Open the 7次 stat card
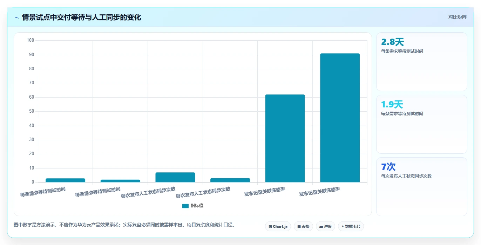Image resolution: width=481 pixels, height=245 pixels. (x=422, y=187)
